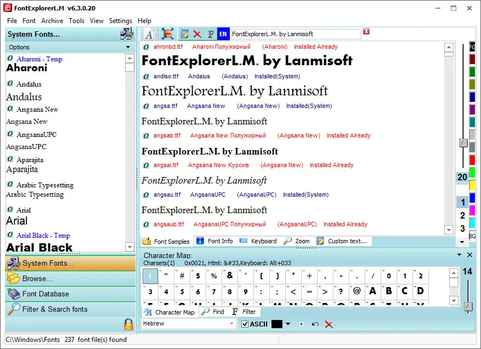Image resolution: width=481 pixels, height=349 pixels.
Task: Click the red X delete icon in toolbar
Action: coord(197,34)
